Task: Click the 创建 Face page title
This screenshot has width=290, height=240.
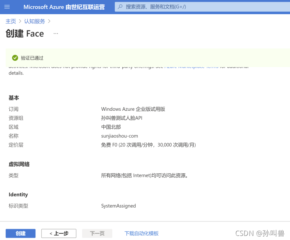Action: [25, 34]
